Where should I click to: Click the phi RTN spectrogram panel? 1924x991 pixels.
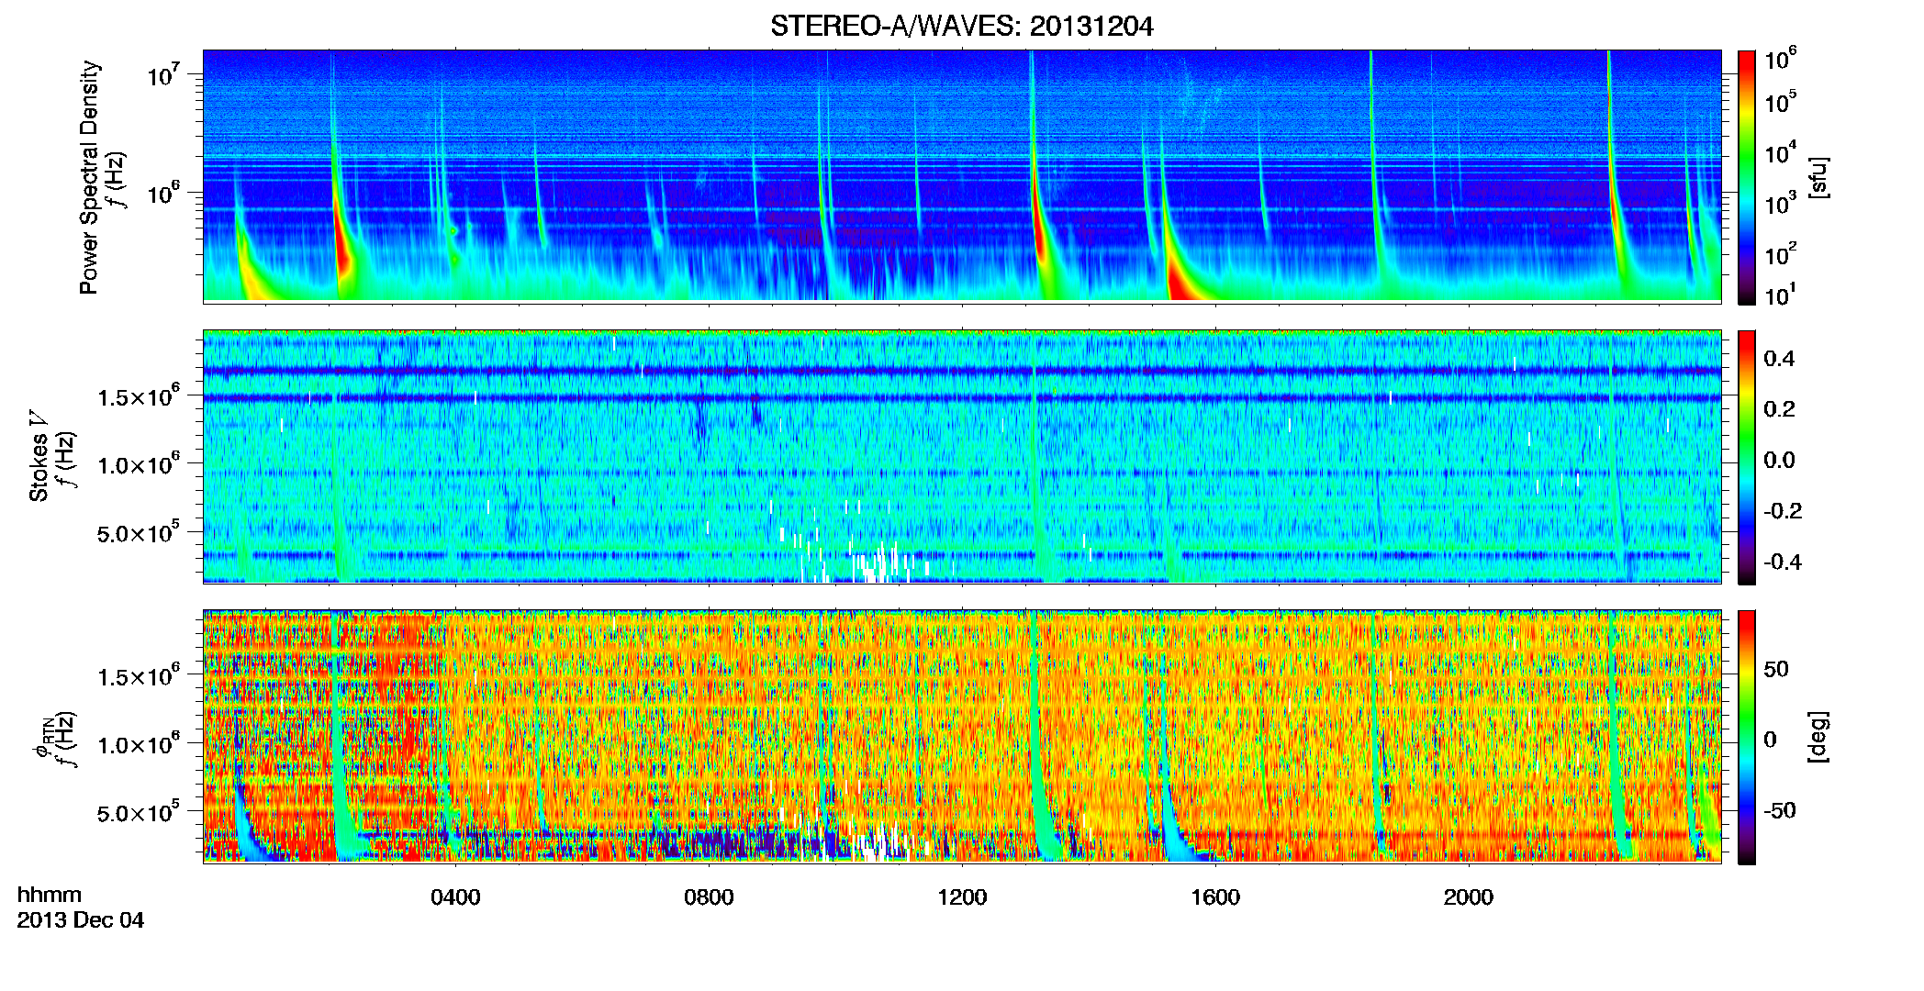coord(962,736)
